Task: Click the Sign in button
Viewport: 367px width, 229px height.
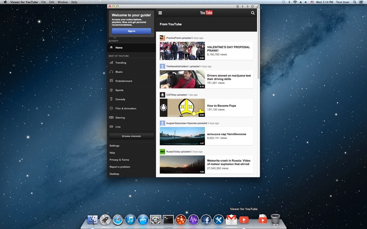Action: tap(131, 31)
